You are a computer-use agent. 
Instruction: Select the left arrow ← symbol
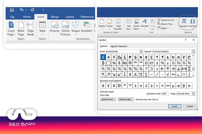click(x=162, y=69)
